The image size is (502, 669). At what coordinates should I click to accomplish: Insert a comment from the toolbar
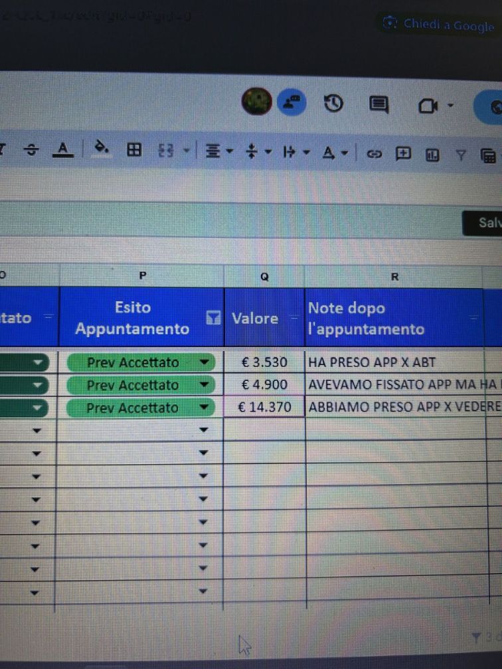404,153
